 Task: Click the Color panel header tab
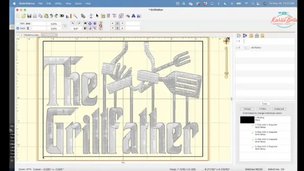click(264, 104)
